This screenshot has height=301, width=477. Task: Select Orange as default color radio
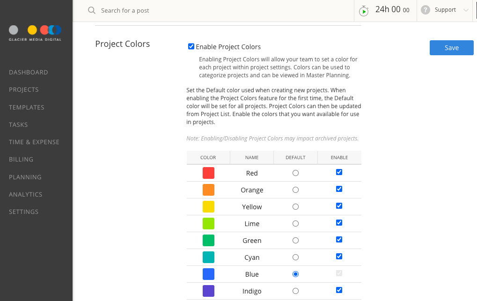295,190
